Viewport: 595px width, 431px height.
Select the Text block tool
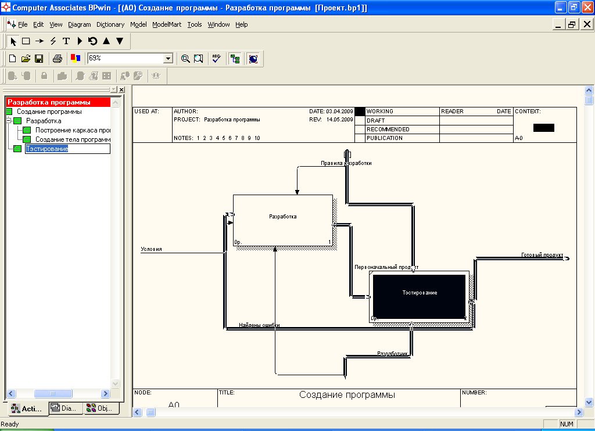[66, 41]
